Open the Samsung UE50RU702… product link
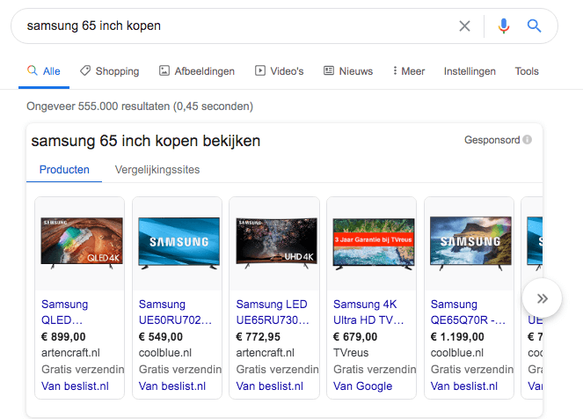583x419 pixels. 175,312
